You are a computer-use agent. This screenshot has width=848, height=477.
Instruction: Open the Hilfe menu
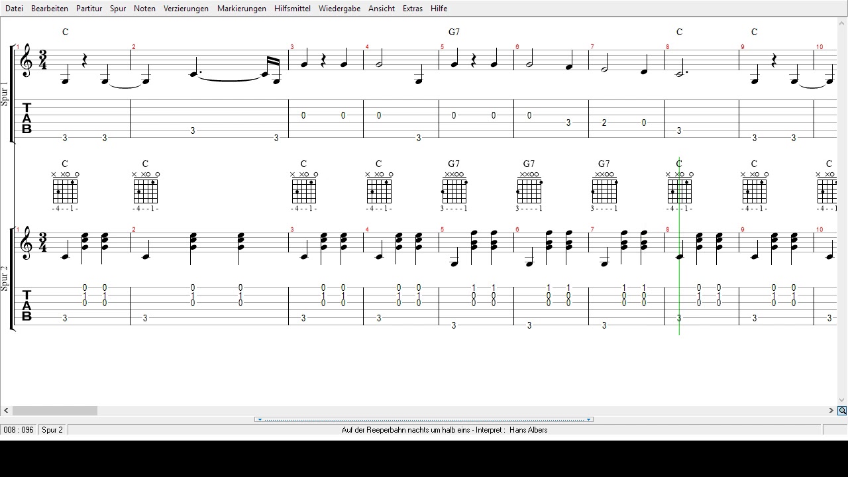[x=439, y=9]
